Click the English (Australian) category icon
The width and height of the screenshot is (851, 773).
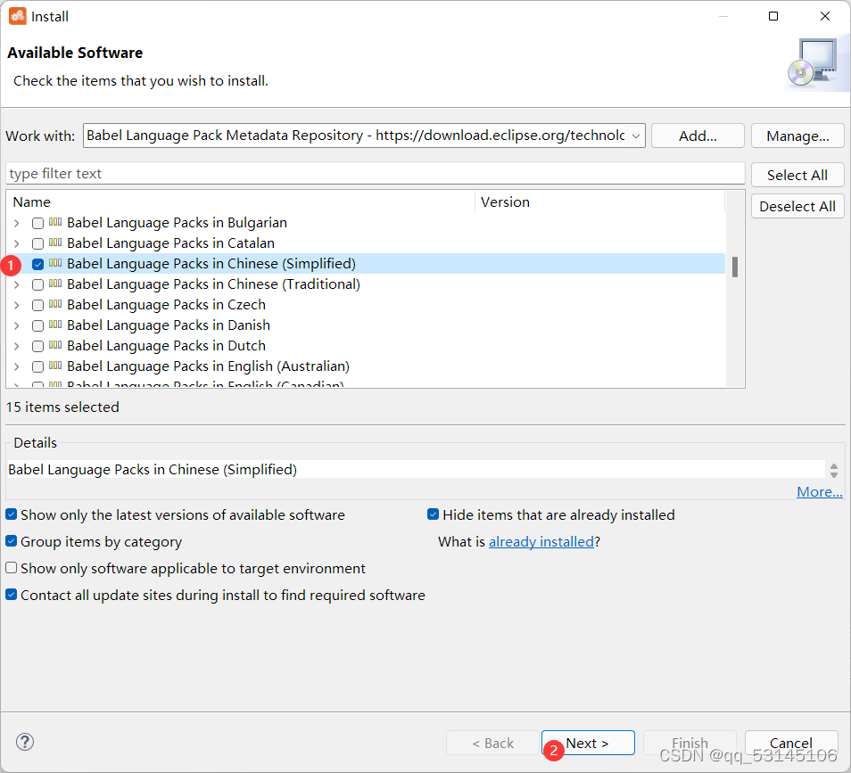point(55,366)
